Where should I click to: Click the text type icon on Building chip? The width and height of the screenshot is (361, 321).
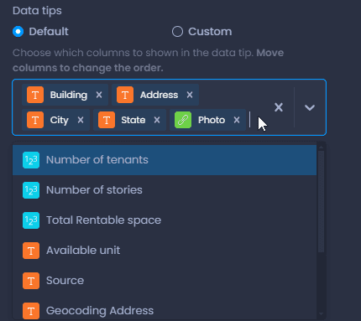tap(35, 95)
